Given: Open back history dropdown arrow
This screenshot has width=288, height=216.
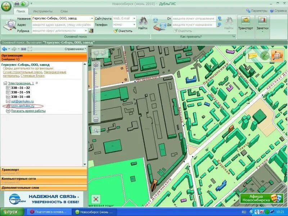Looking at the screenshot, I should coord(9,49).
